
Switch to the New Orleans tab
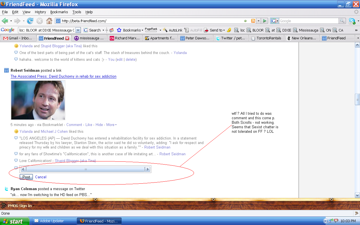tap(301, 38)
